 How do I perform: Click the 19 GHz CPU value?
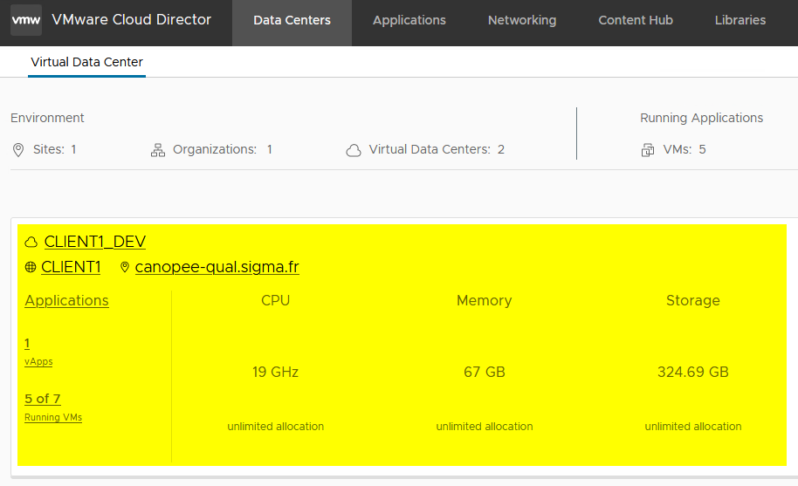point(275,372)
